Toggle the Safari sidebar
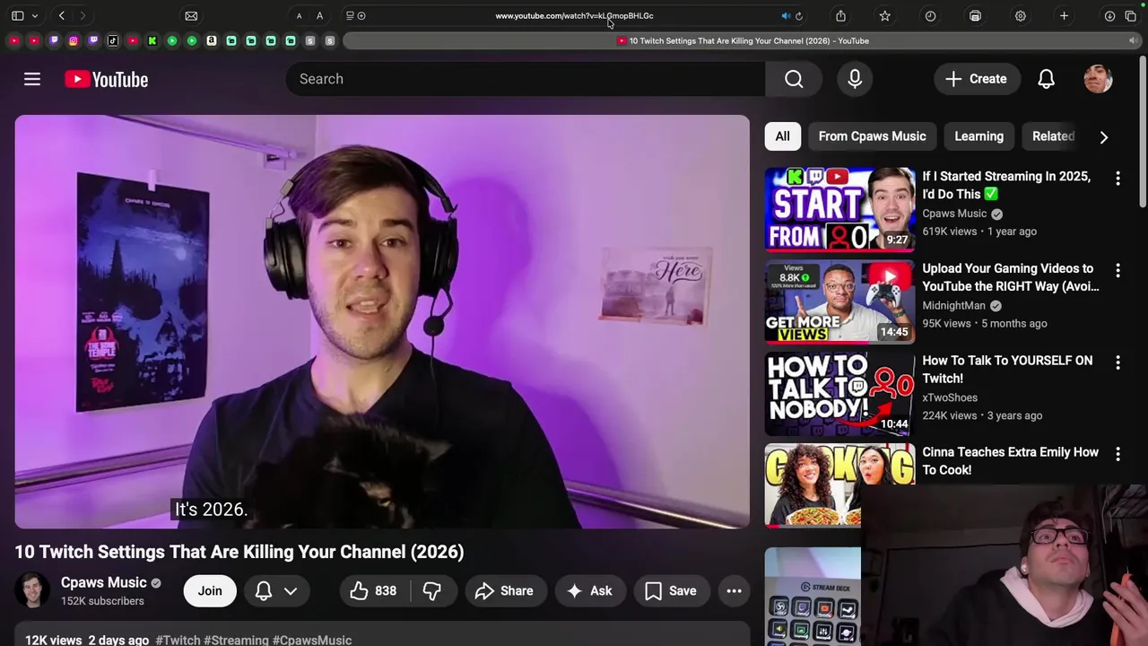The width and height of the screenshot is (1148, 646). click(x=17, y=15)
